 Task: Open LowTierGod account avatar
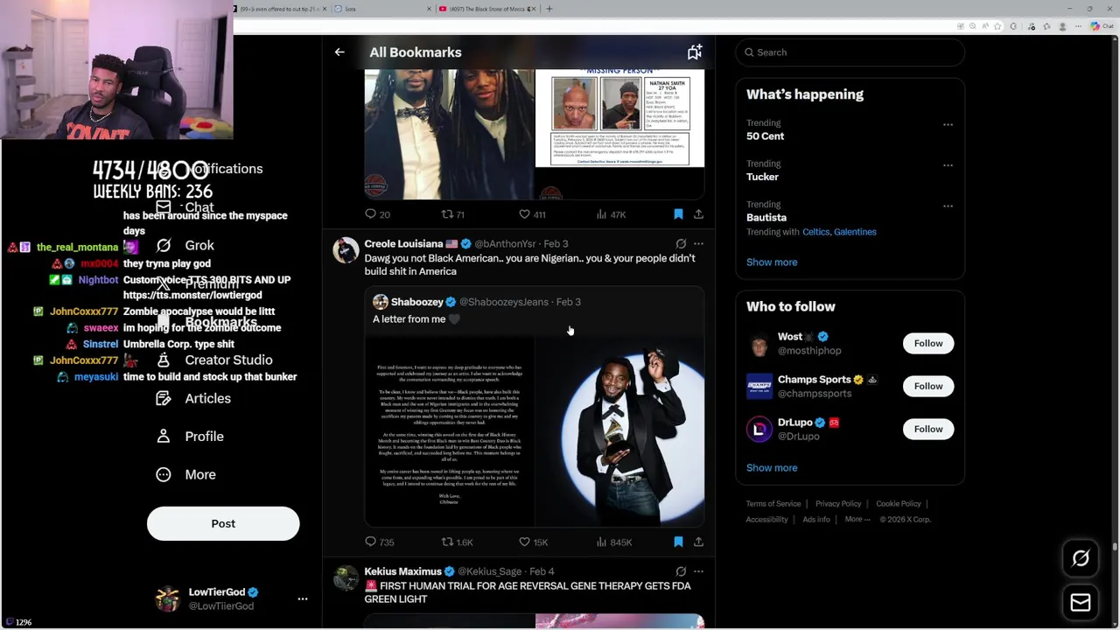(167, 598)
